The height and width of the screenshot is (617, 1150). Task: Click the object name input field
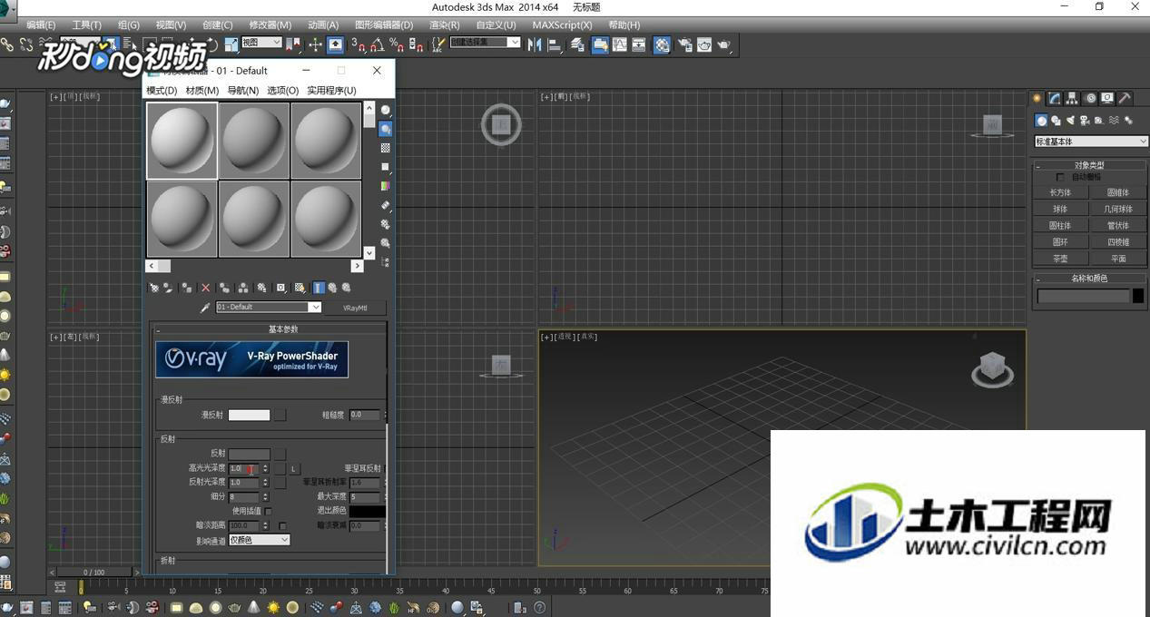(1084, 296)
